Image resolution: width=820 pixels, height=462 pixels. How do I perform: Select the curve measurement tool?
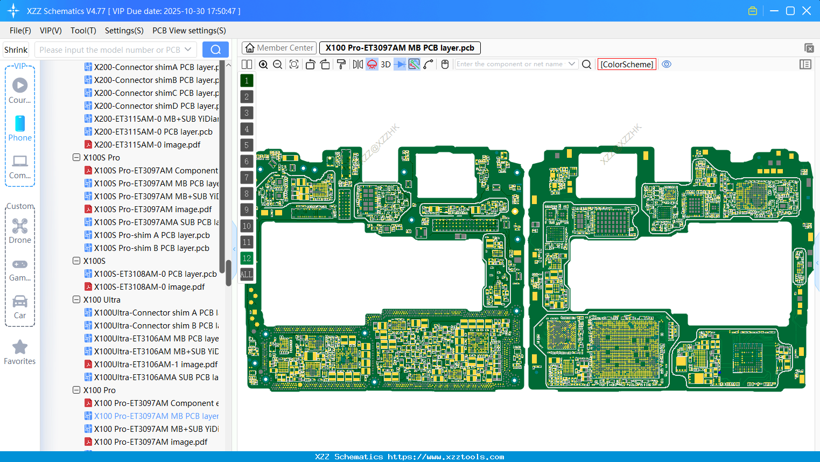coord(428,64)
